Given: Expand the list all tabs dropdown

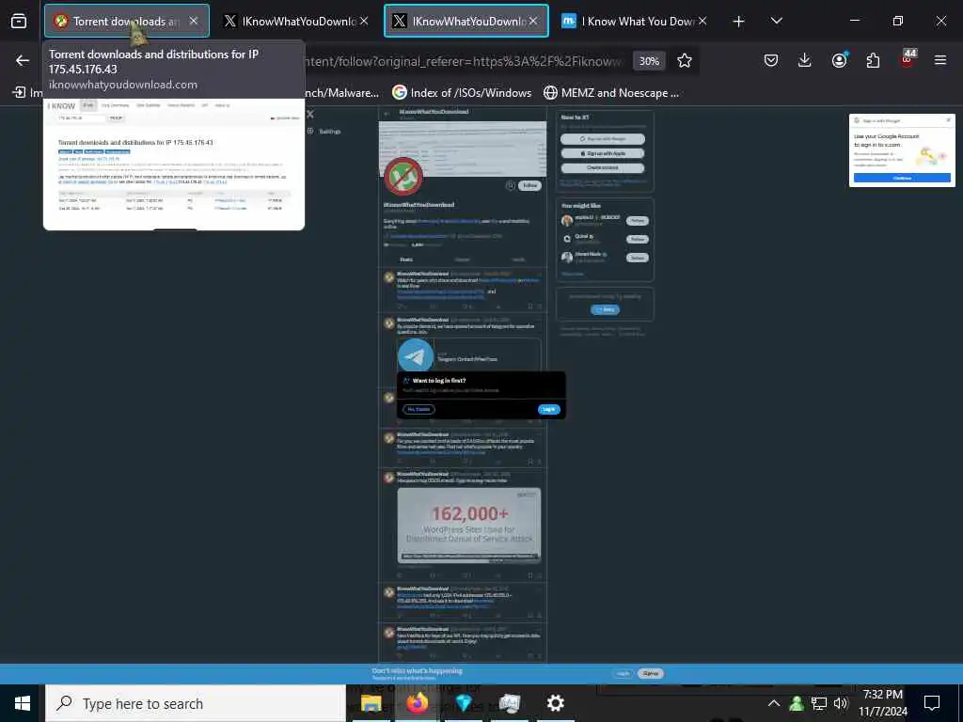Looking at the screenshot, I should tap(776, 21).
